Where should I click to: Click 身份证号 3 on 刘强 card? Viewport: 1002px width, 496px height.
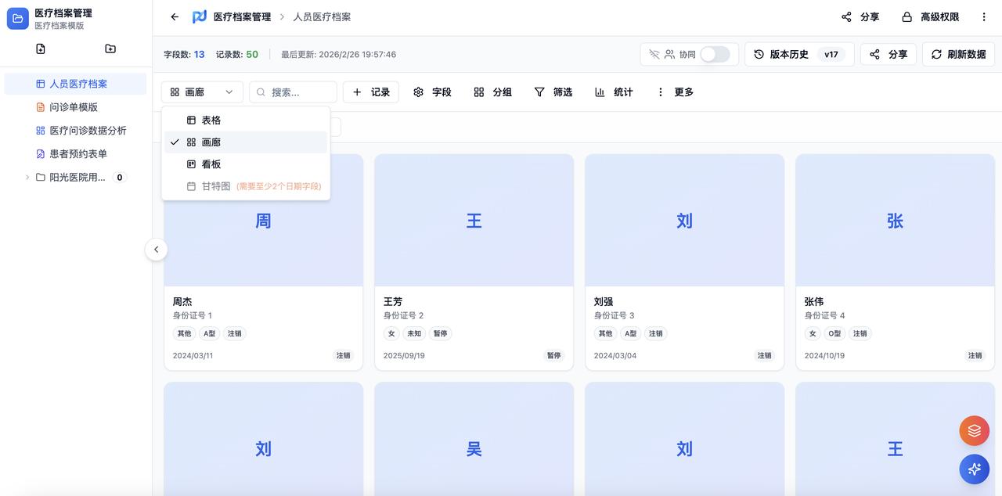point(615,315)
